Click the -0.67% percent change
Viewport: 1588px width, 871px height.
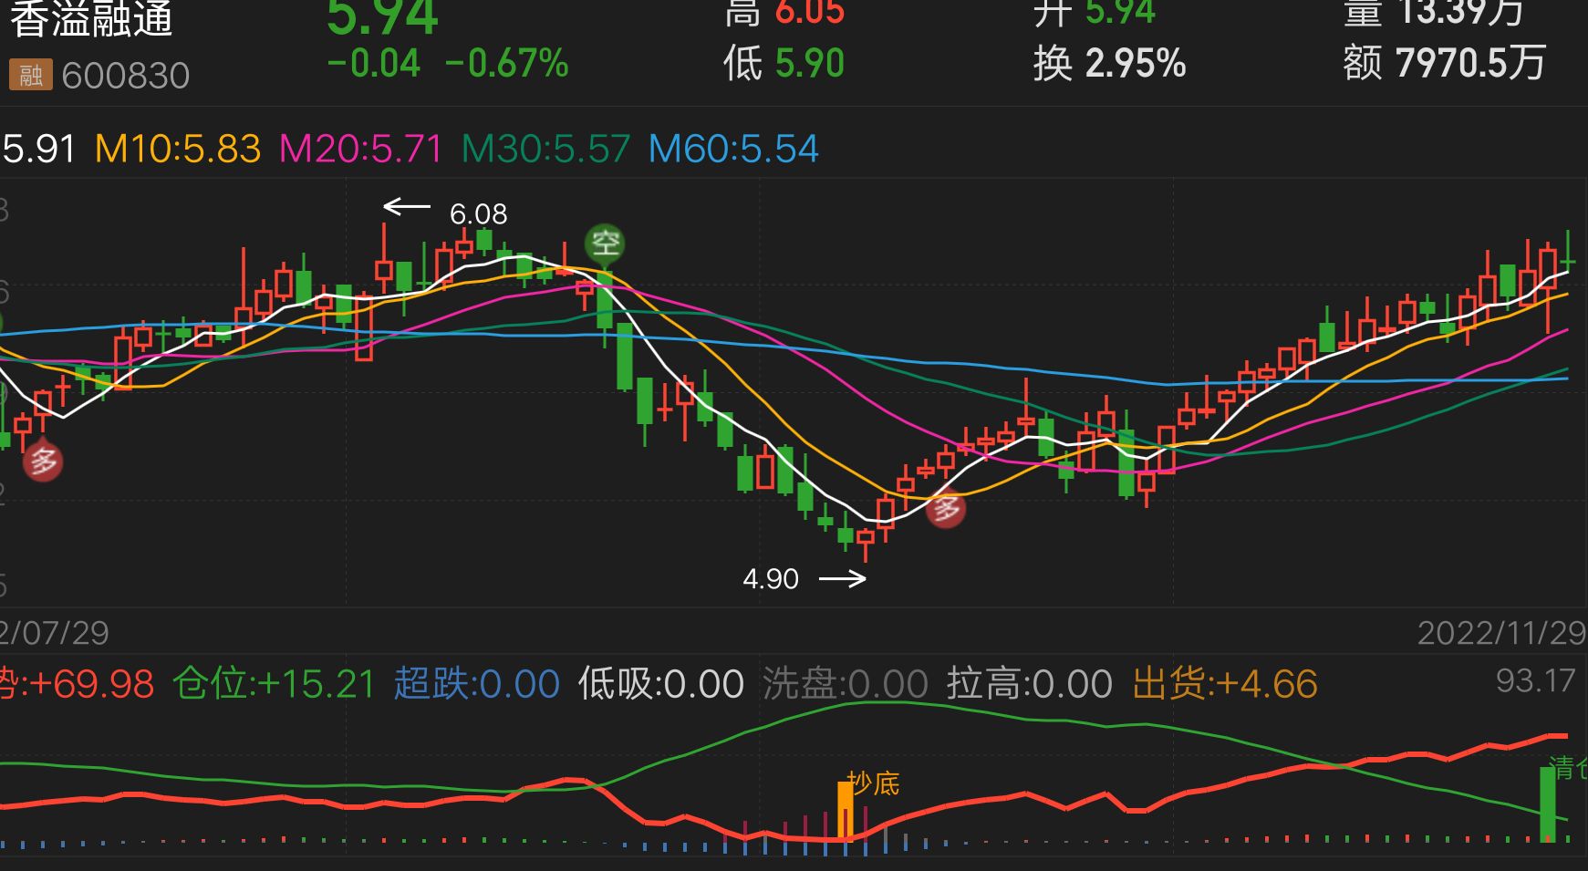tap(507, 64)
